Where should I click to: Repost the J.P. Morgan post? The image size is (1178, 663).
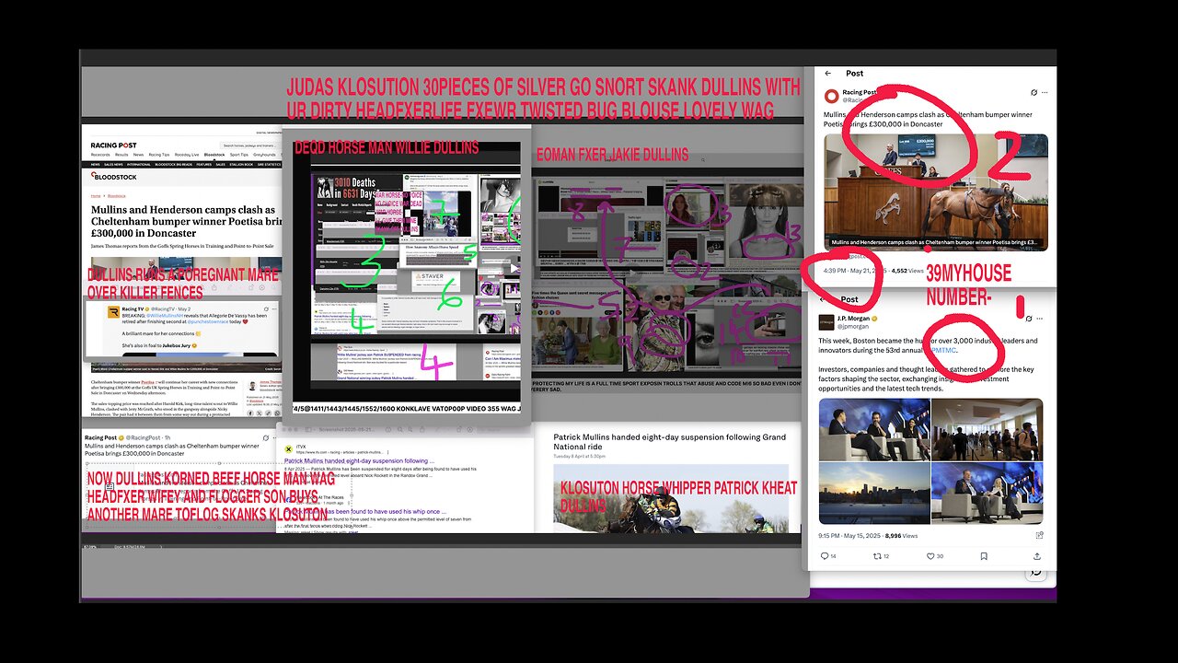(x=881, y=556)
